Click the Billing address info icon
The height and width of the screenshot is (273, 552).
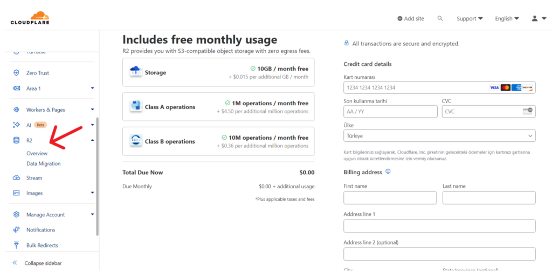pyautogui.click(x=388, y=172)
